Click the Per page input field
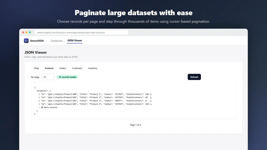 click(48, 77)
